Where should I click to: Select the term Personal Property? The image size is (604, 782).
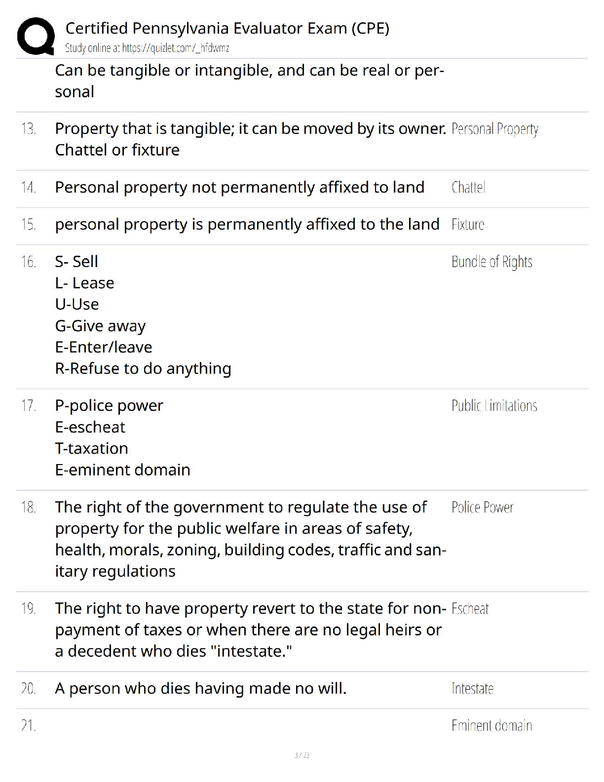point(494,129)
